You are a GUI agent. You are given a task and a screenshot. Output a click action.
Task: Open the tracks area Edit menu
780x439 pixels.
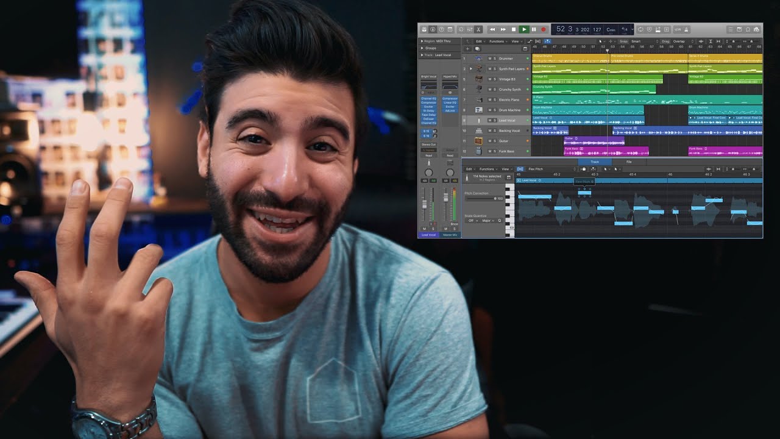[481, 41]
